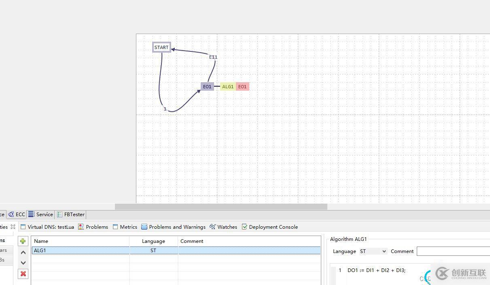Click the Deployment Console icon

click(x=244, y=227)
